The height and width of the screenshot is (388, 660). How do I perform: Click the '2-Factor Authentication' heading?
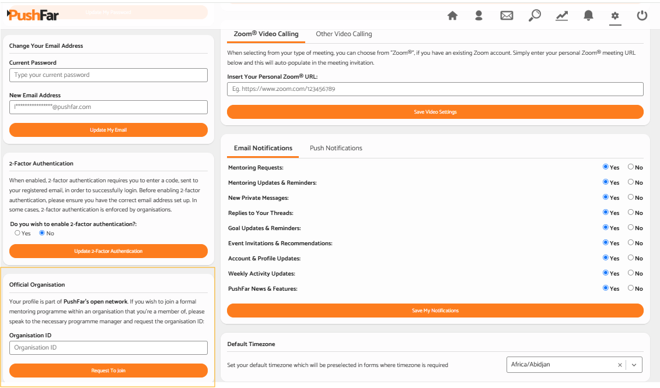pos(41,164)
